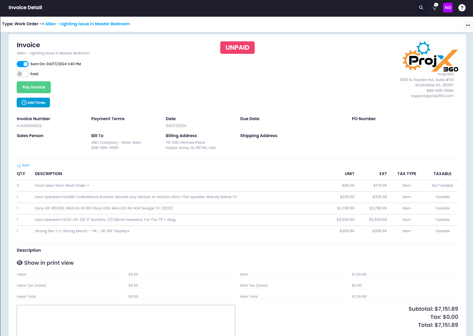This screenshot has width=473, height=336.
Task: Open the search icon in header
Action: point(421,8)
